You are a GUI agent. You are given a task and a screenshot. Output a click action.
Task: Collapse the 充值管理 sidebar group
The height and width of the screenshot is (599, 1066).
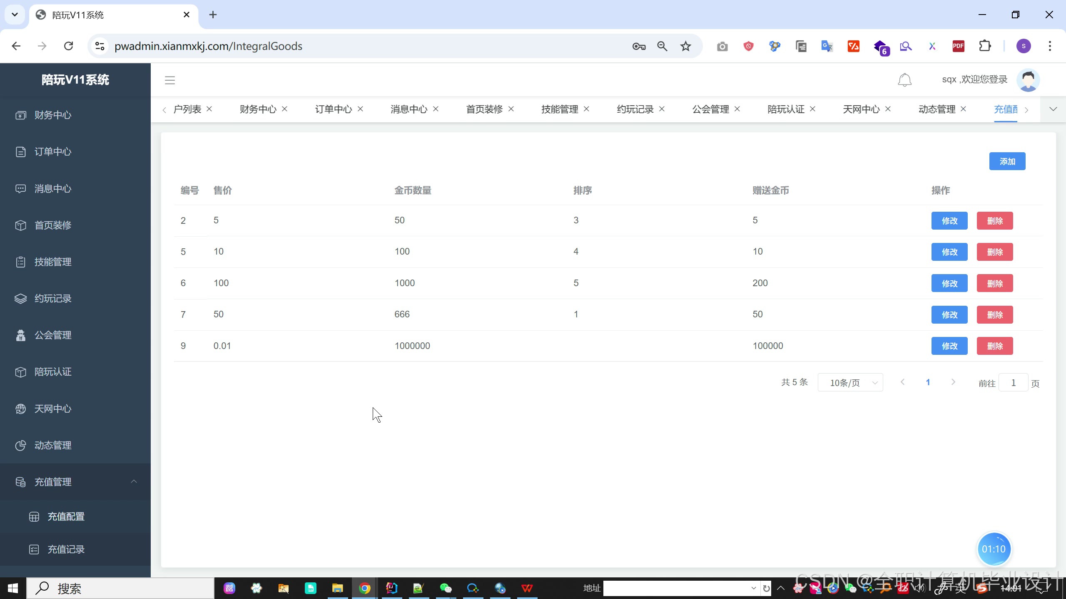(75, 482)
